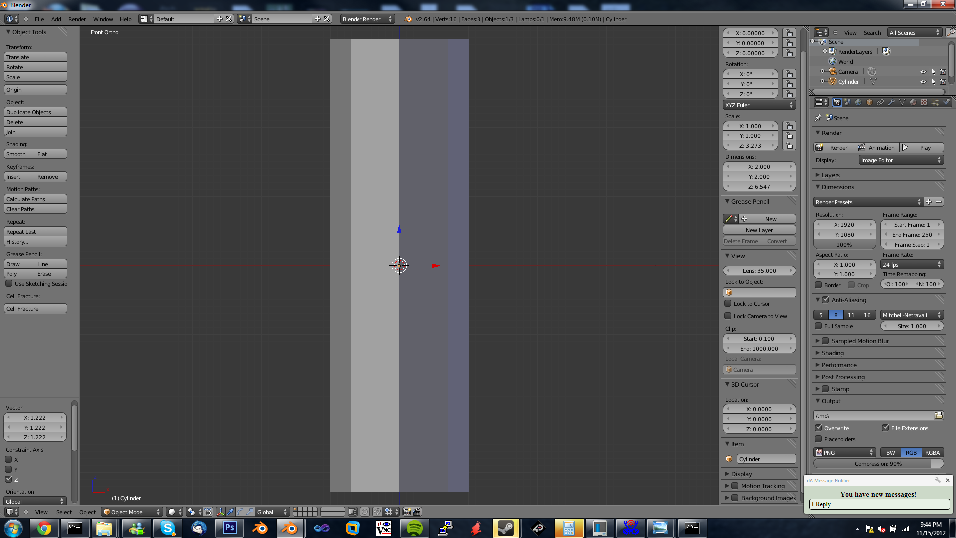Enable Placeholders checkbox
Screen dimensions: 956x538
[x=818, y=439]
